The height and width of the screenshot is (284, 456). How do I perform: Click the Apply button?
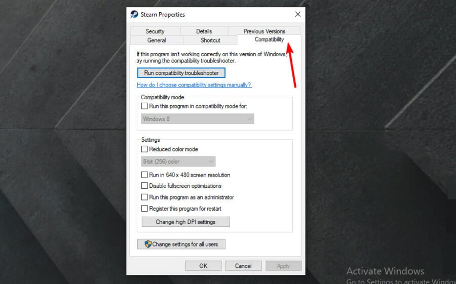pos(283,266)
